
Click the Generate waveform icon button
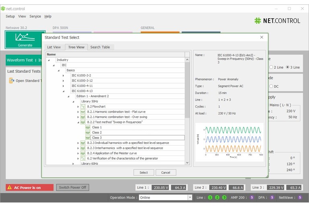pyautogui.click(x=25, y=39)
